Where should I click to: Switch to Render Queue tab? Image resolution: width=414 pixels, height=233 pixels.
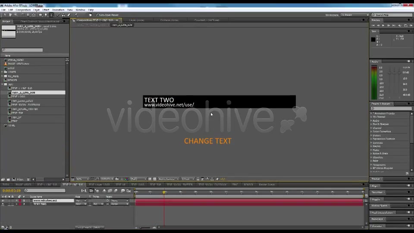click(x=267, y=185)
